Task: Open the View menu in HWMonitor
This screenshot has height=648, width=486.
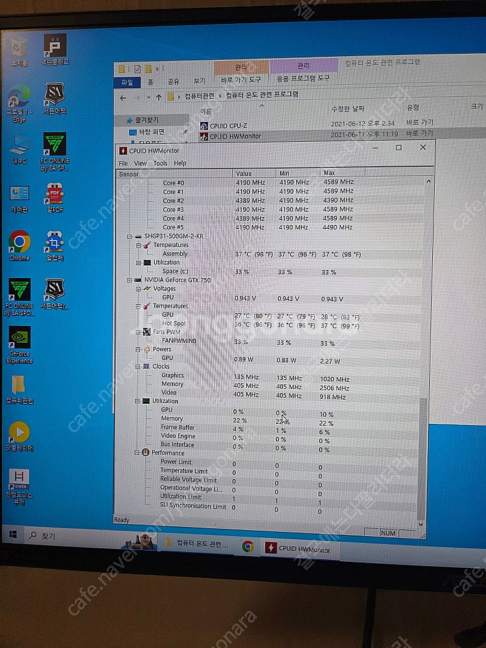Action: tap(141, 163)
